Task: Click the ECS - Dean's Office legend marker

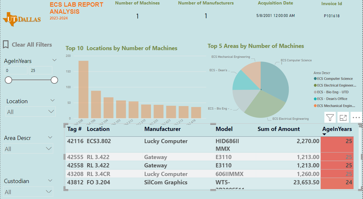Action: tap(315, 99)
